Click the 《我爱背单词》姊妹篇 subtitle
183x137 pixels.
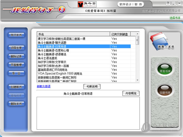[x=100, y=11]
